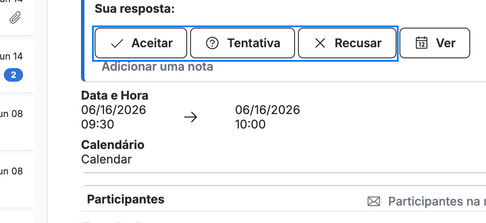486x223 pixels.
Task: Click the start time 09:30
Action: coord(98,124)
